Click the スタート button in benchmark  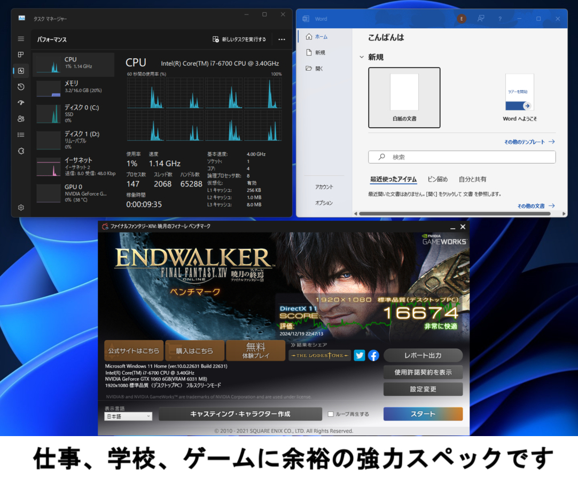tap(423, 414)
